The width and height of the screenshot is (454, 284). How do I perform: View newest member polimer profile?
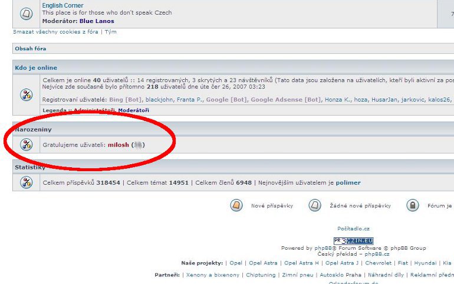[348, 182]
